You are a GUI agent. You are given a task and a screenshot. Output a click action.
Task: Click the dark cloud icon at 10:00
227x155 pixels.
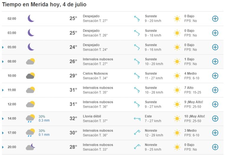pos(30,75)
